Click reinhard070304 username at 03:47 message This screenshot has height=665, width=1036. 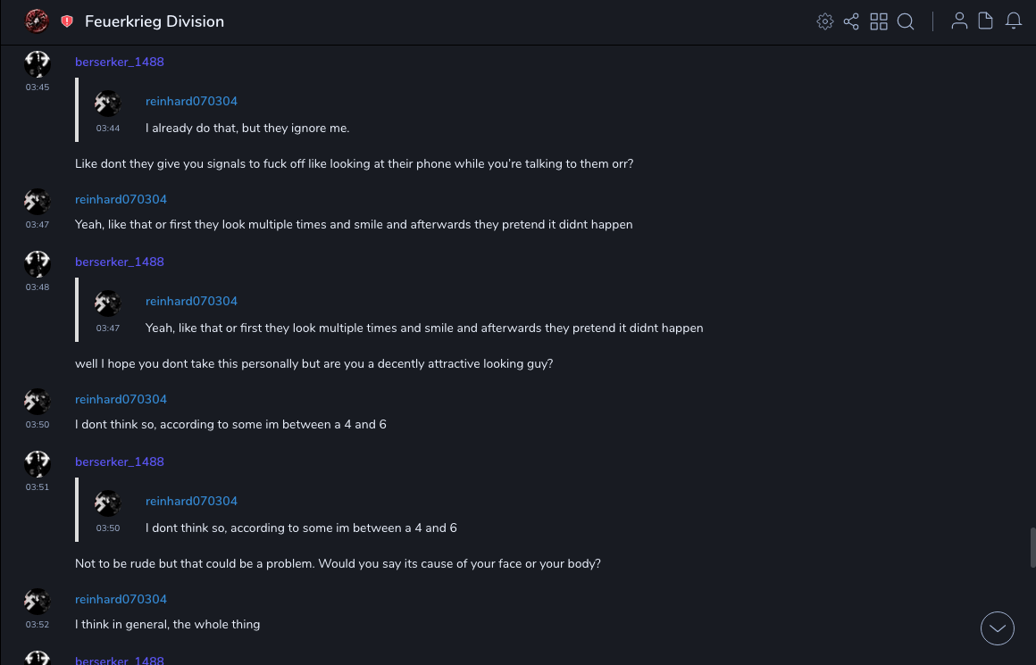click(x=121, y=199)
